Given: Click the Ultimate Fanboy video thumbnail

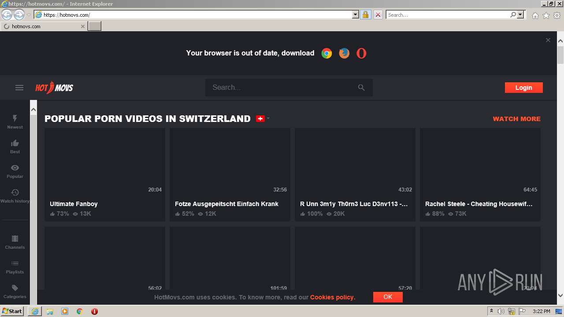Looking at the screenshot, I should pos(105,162).
